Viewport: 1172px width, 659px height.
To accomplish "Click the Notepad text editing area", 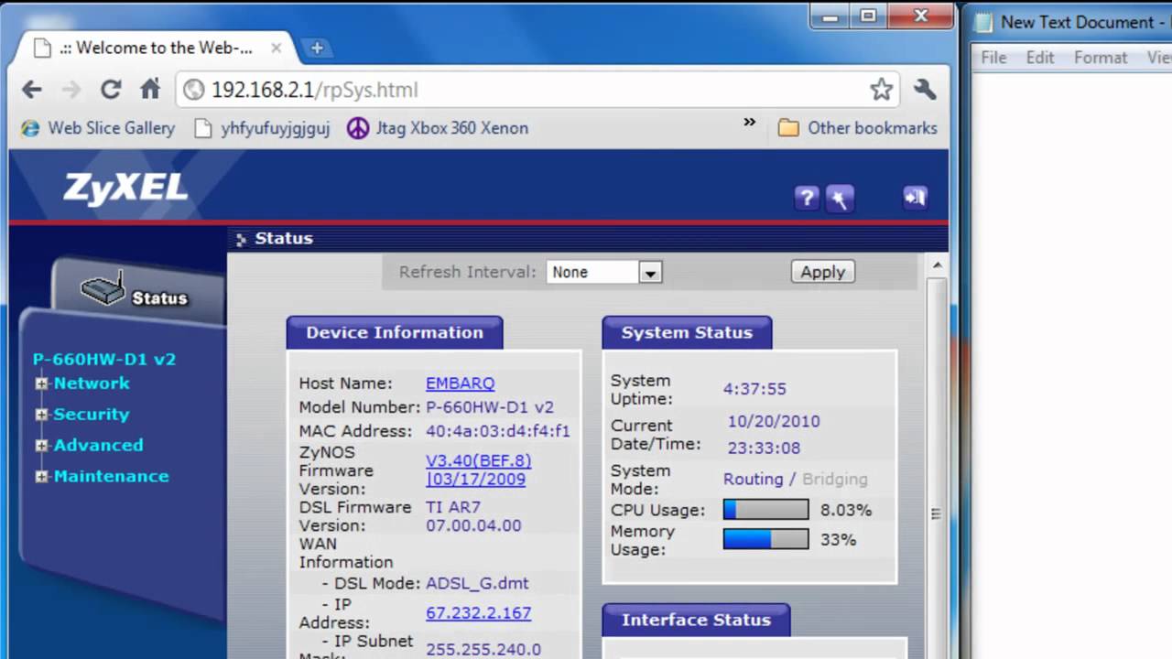I will [1071, 366].
